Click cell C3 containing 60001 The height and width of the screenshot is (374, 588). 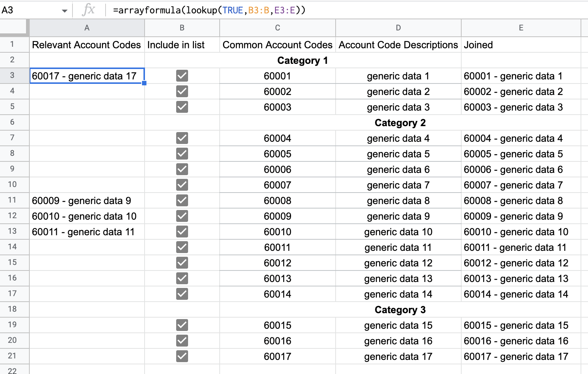coord(278,76)
